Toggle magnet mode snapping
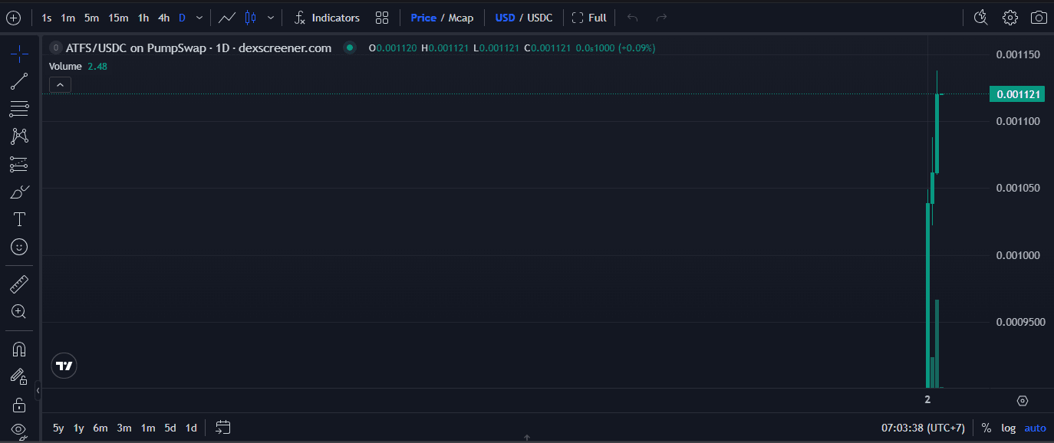 (x=19, y=349)
